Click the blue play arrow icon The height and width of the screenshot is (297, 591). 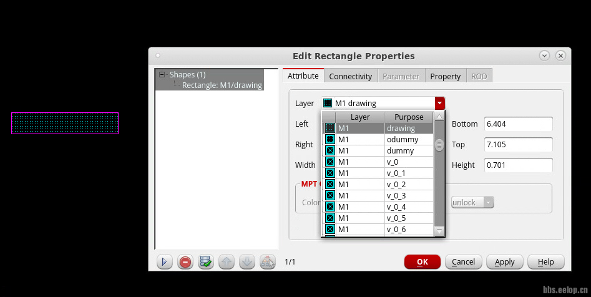point(165,262)
